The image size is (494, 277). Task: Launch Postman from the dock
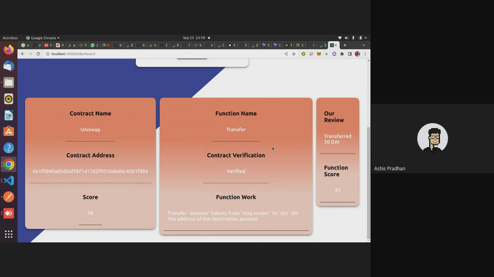tap(8, 197)
